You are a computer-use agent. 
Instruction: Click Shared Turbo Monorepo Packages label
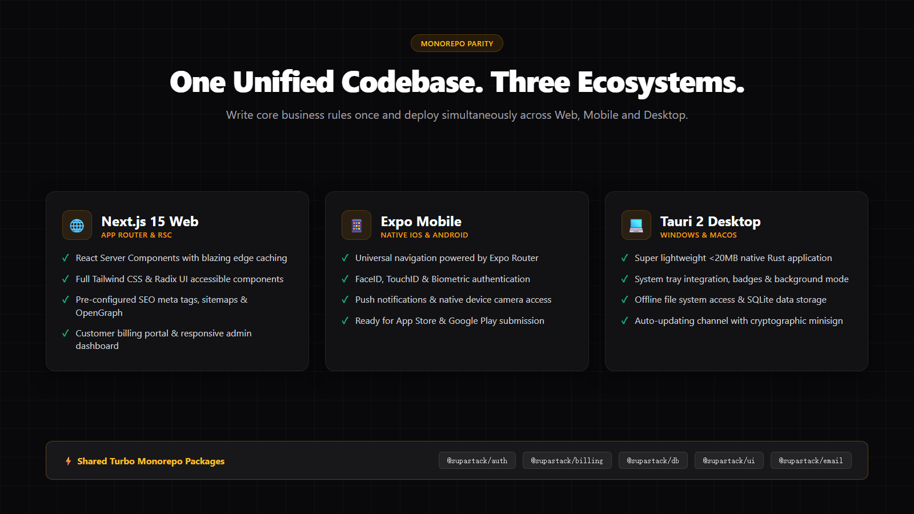tap(151, 461)
